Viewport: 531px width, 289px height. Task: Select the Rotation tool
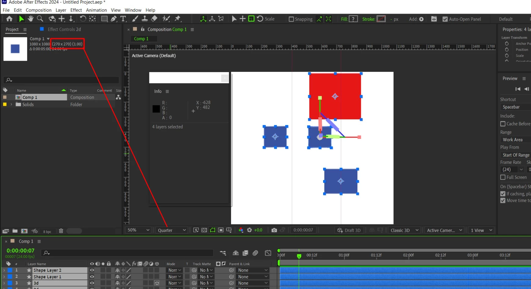(x=83, y=19)
